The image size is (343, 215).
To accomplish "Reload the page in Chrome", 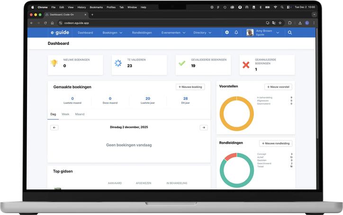I will pyautogui.click(x=45, y=23).
